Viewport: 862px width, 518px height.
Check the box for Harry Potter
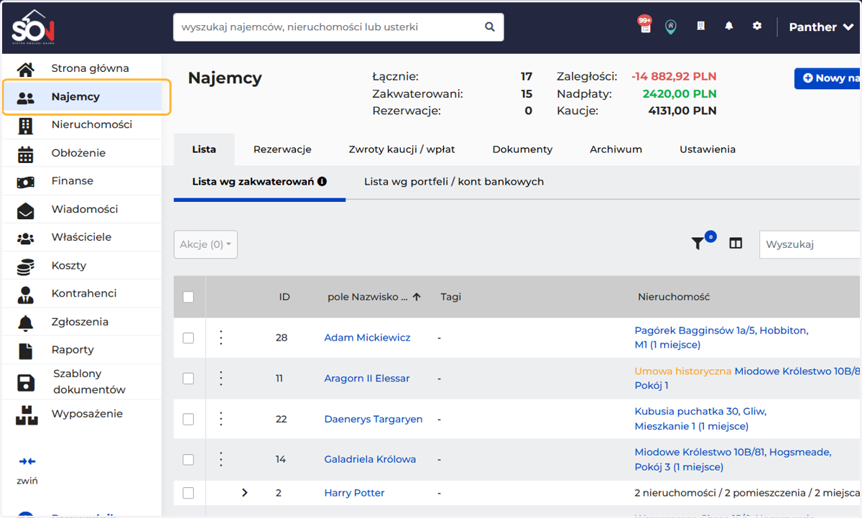tap(188, 493)
